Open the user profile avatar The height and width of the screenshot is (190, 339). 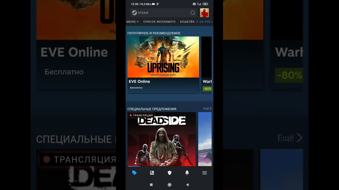(x=204, y=13)
